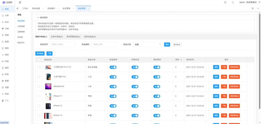
Task: Open 供货商 in the submenu
Action: [20, 37]
